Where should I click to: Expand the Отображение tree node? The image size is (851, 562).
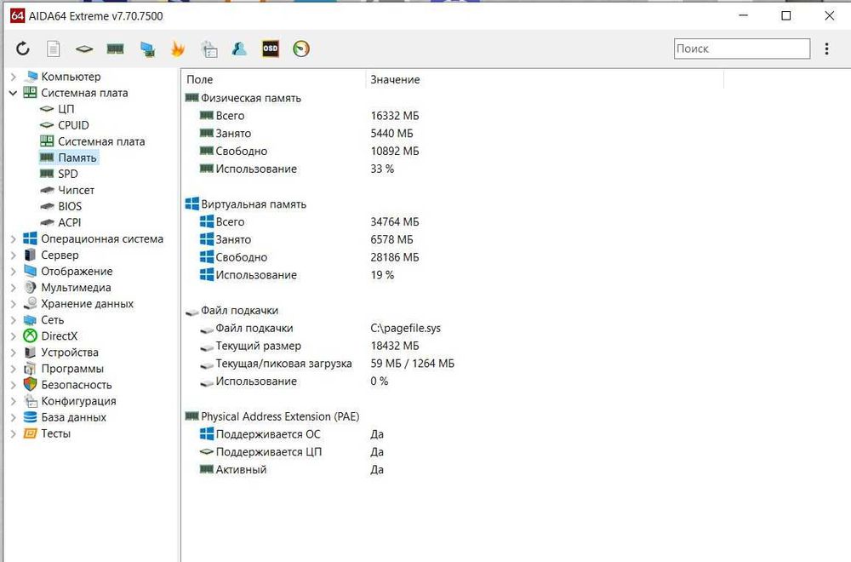(14, 272)
